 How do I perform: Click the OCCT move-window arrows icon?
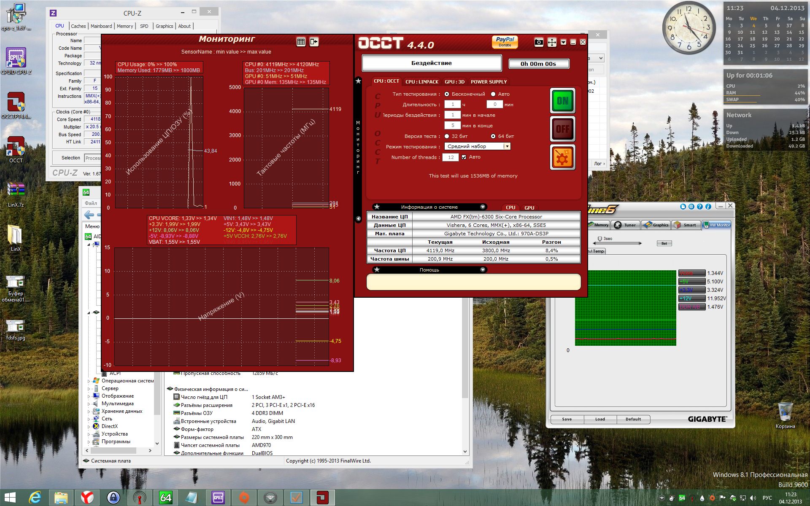pyautogui.click(x=552, y=42)
